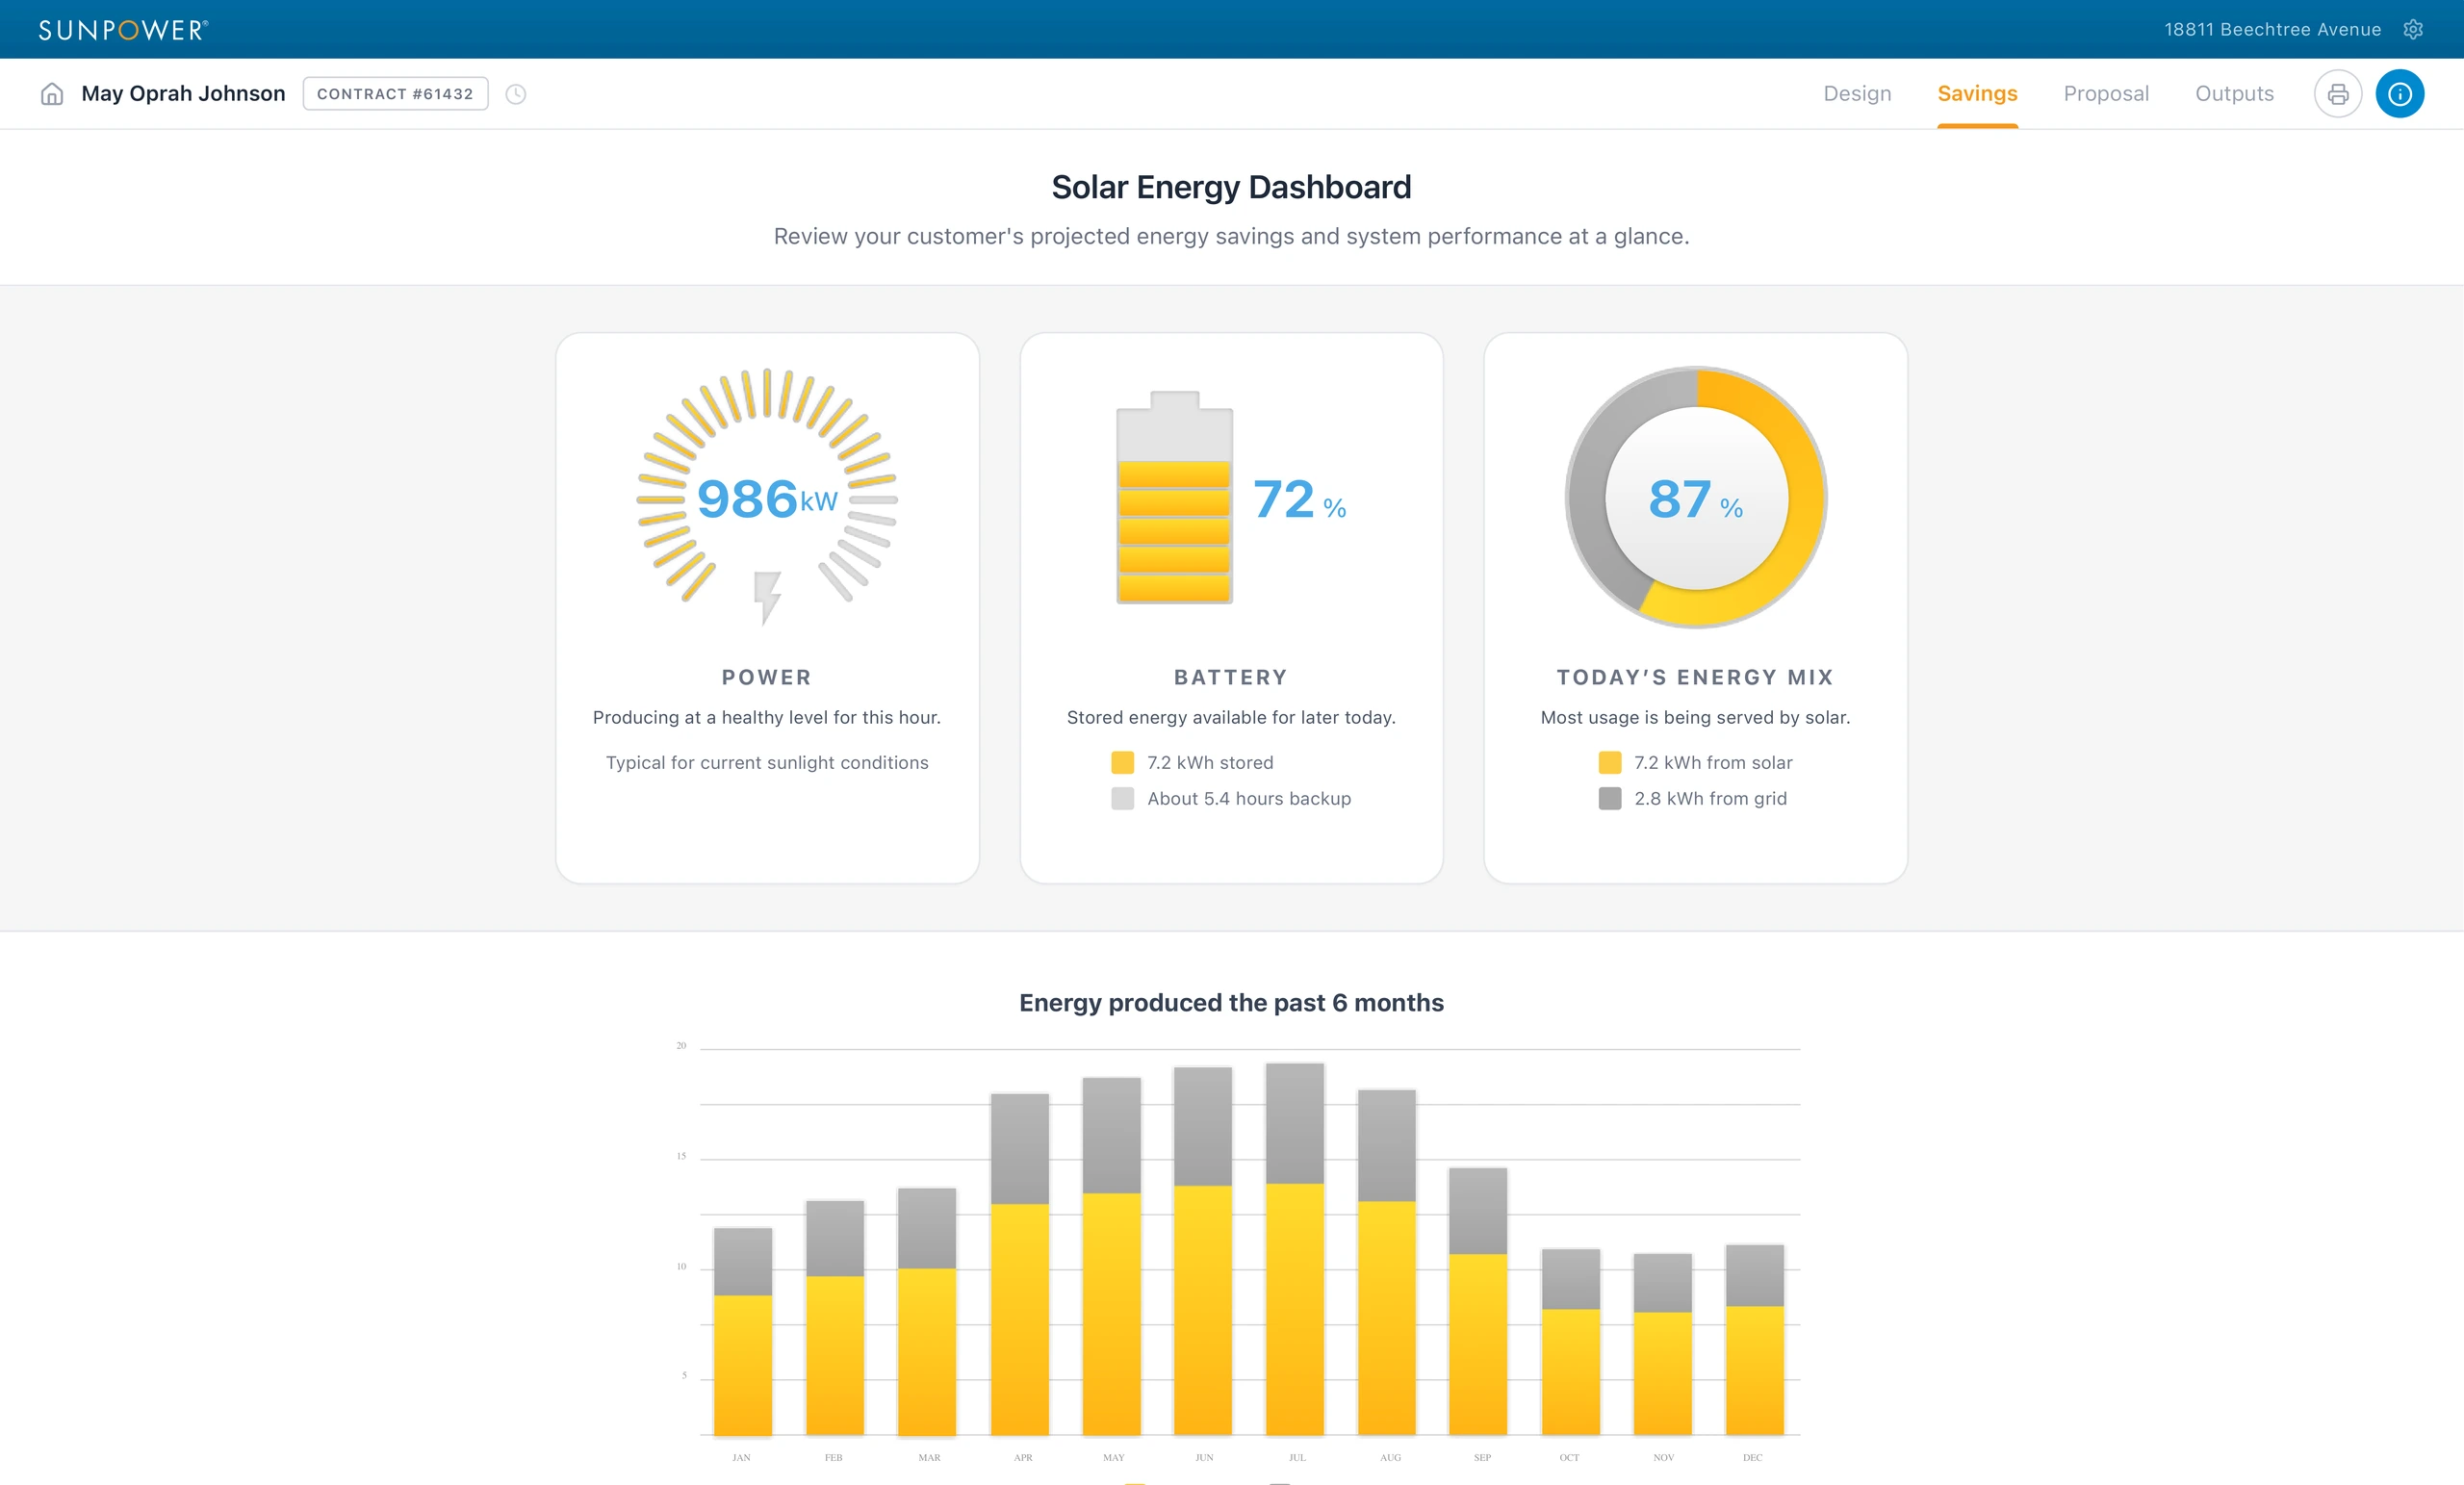This screenshot has width=2464, height=1485.
Task: Open the blue info button
Action: click(2400, 94)
